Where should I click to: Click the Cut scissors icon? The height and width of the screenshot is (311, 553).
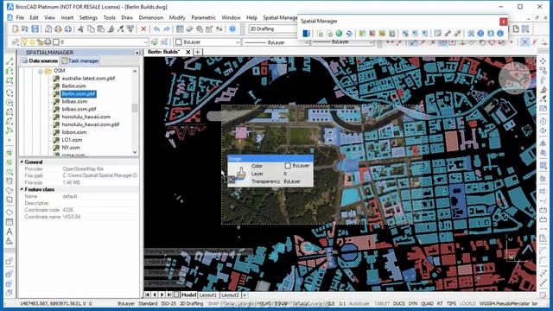click(x=80, y=29)
